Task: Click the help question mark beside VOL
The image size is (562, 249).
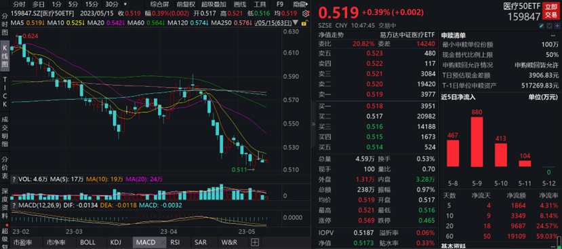Action: coord(14,178)
